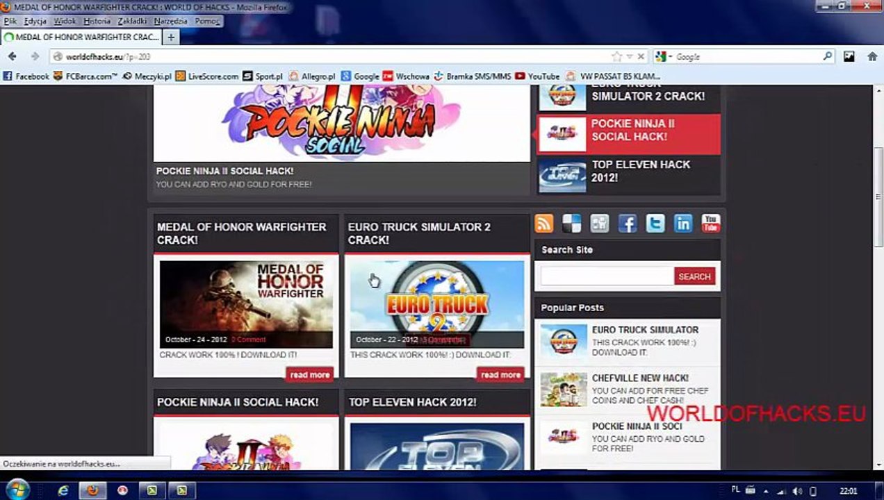Open the Allegro.pl bookmark
The width and height of the screenshot is (884, 500).
click(x=312, y=76)
